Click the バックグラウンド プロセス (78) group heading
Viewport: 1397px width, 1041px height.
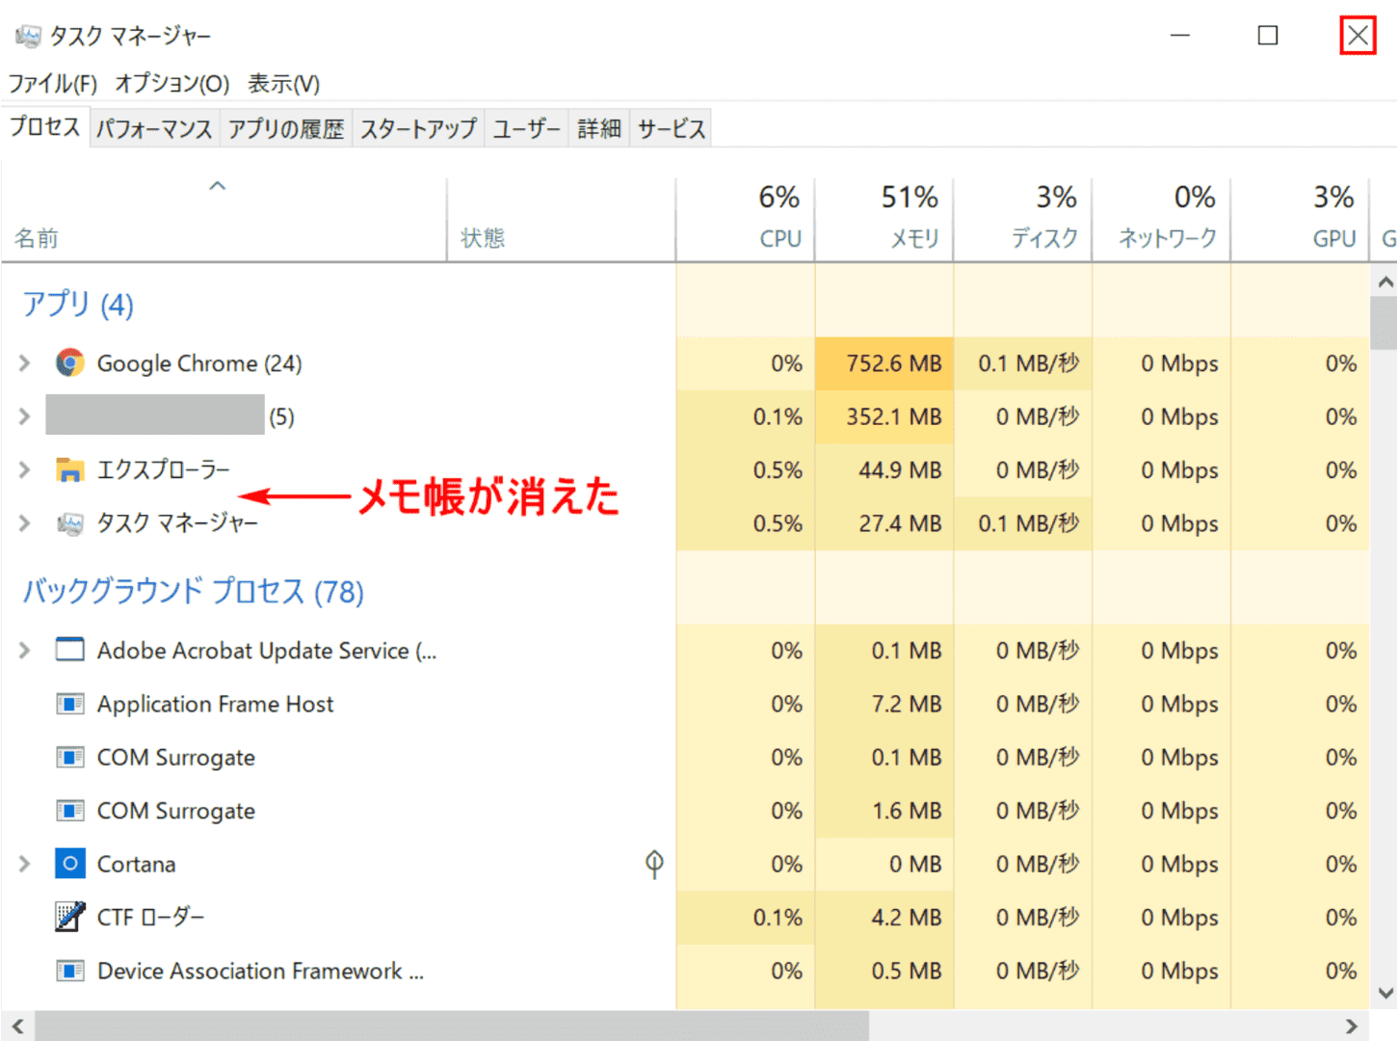click(193, 590)
